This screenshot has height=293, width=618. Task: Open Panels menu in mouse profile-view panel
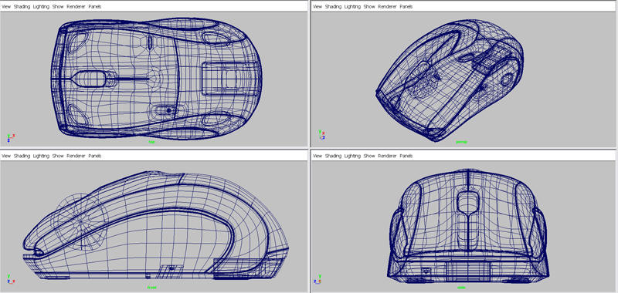coord(95,156)
